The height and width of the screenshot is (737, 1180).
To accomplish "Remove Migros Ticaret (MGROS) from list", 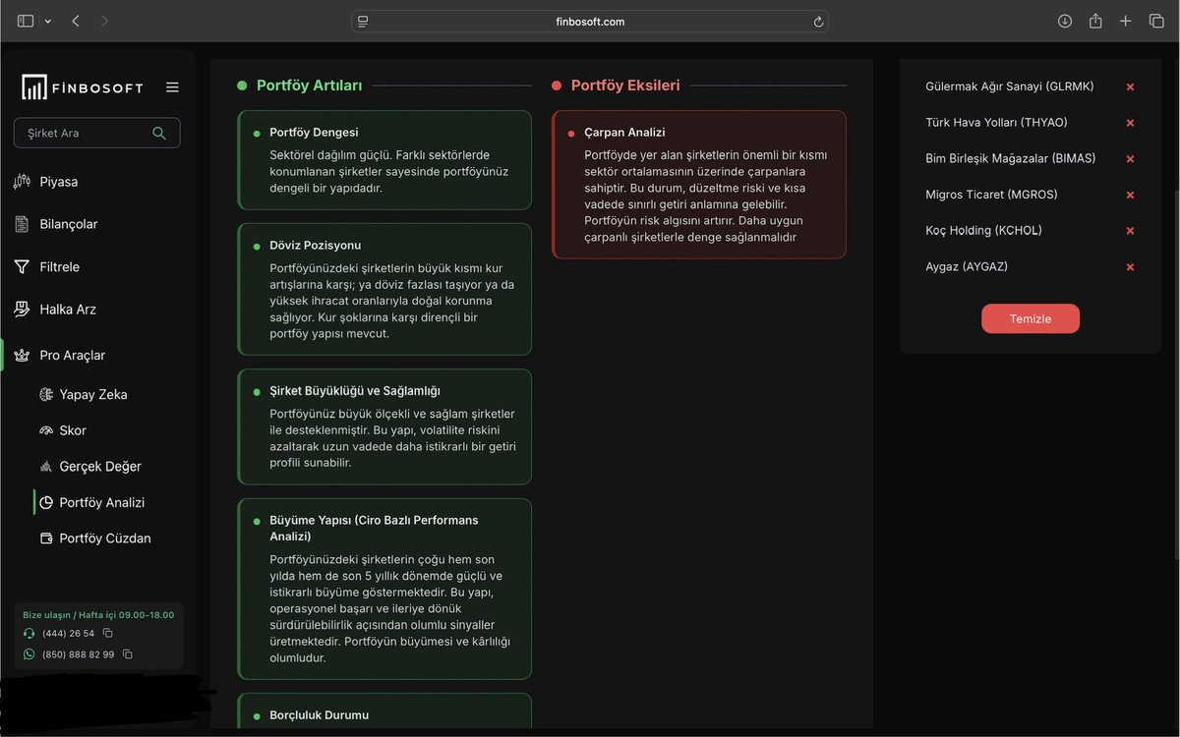I will (x=1130, y=195).
